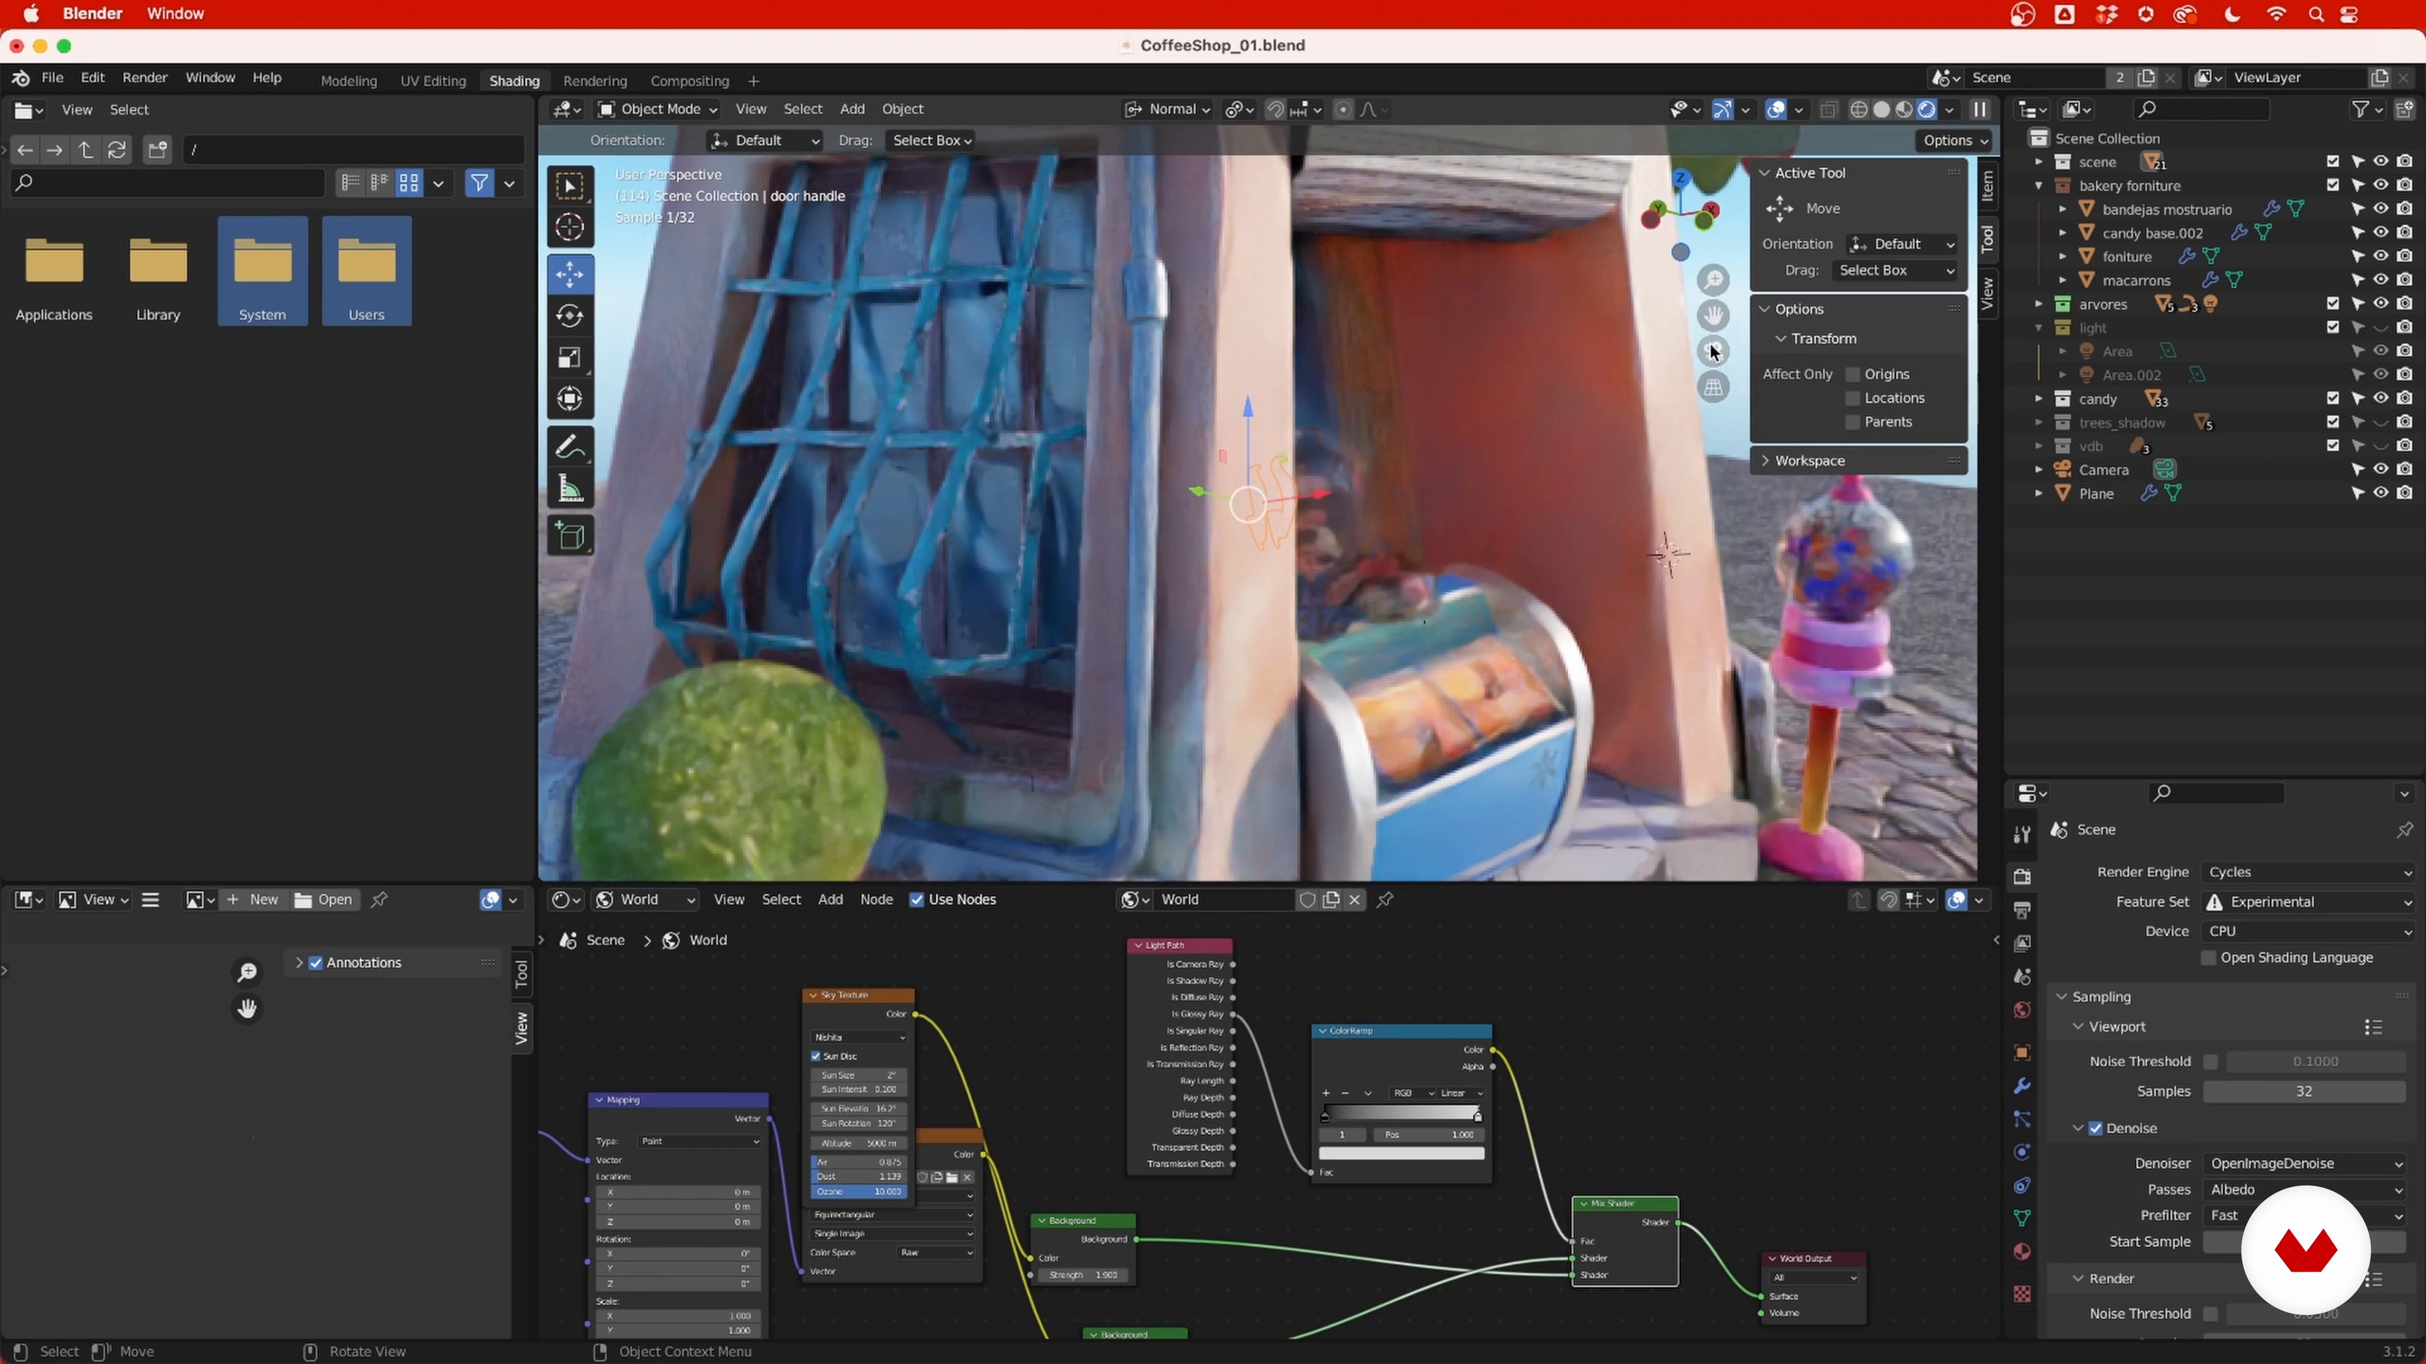Toggle the Denoise checkbox in Viewport sampling
The width and height of the screenshot is (2426, 1364).
coord(2096,1128)
